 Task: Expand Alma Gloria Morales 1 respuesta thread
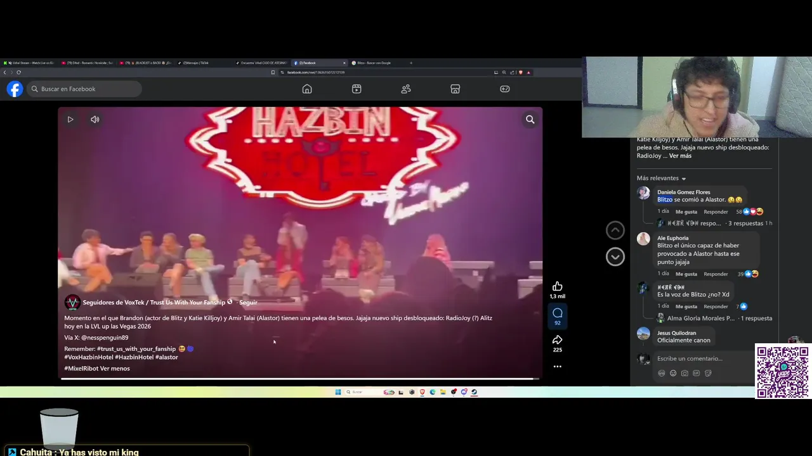(719, 319)
